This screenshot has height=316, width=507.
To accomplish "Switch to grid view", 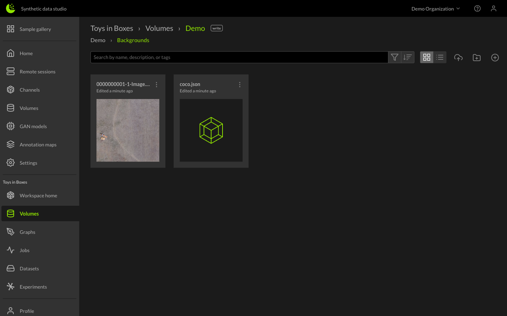I will pyautogui.click(x=427, y=57).
